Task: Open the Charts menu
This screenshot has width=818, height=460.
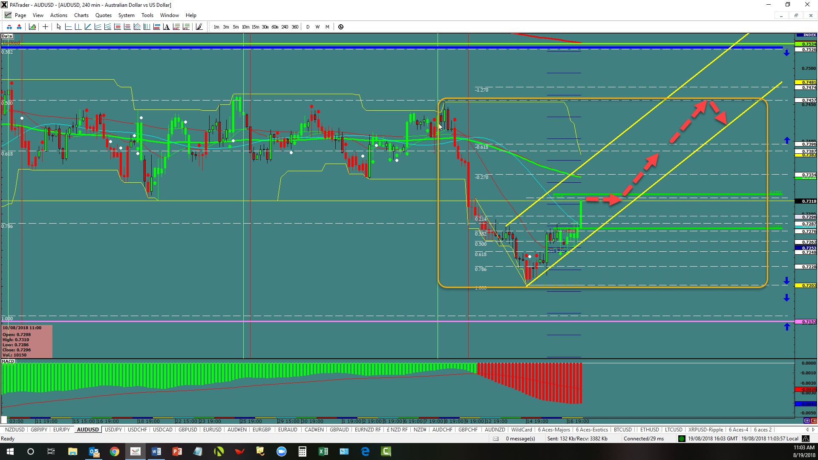Action: pos(81,15)
